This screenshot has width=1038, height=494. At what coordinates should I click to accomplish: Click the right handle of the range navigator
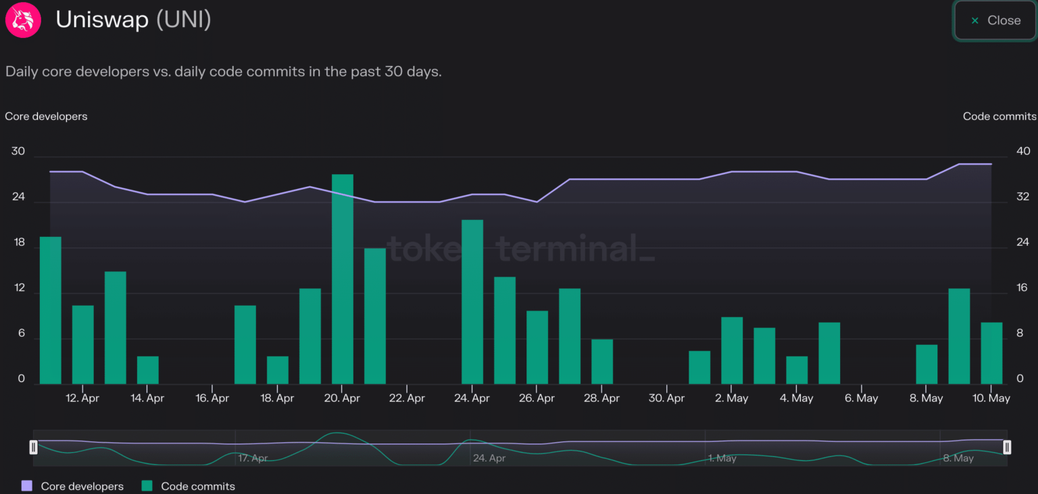1007,447
